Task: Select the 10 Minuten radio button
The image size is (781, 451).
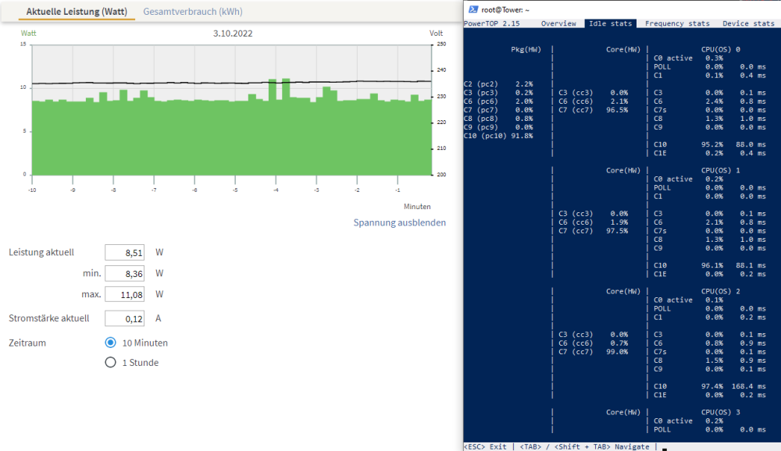Action: 111,343
